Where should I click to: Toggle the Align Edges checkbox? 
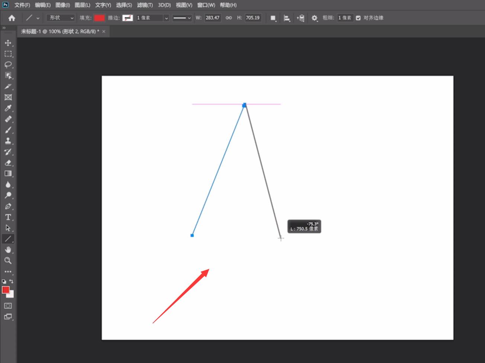tap(358, 18)
